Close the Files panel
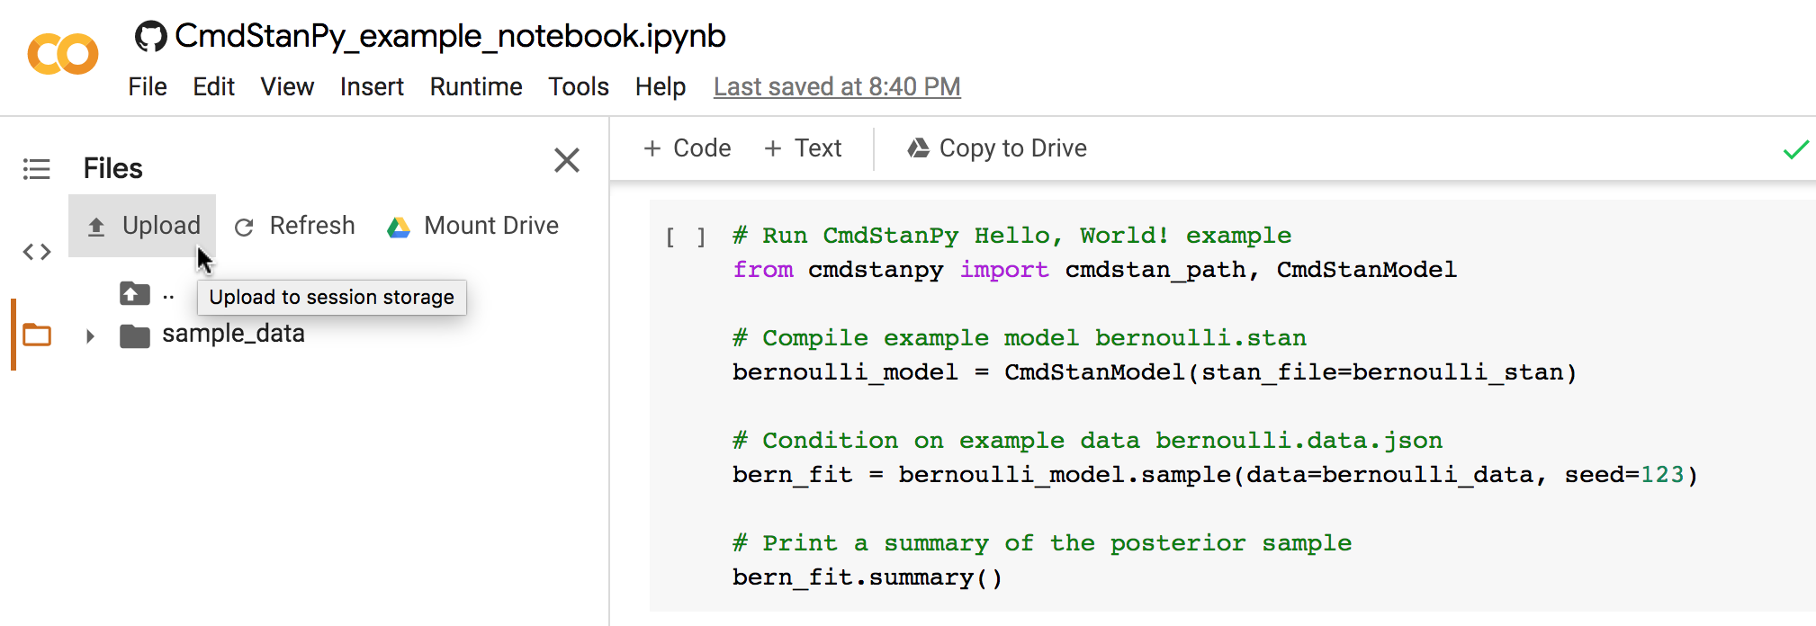The height and width of the screenshot is (626, 1816). coord(566,161)
